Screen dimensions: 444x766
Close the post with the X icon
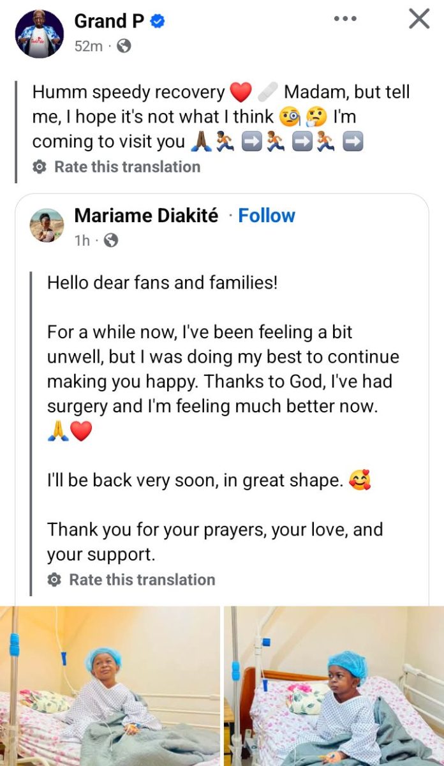coord(419,19)
